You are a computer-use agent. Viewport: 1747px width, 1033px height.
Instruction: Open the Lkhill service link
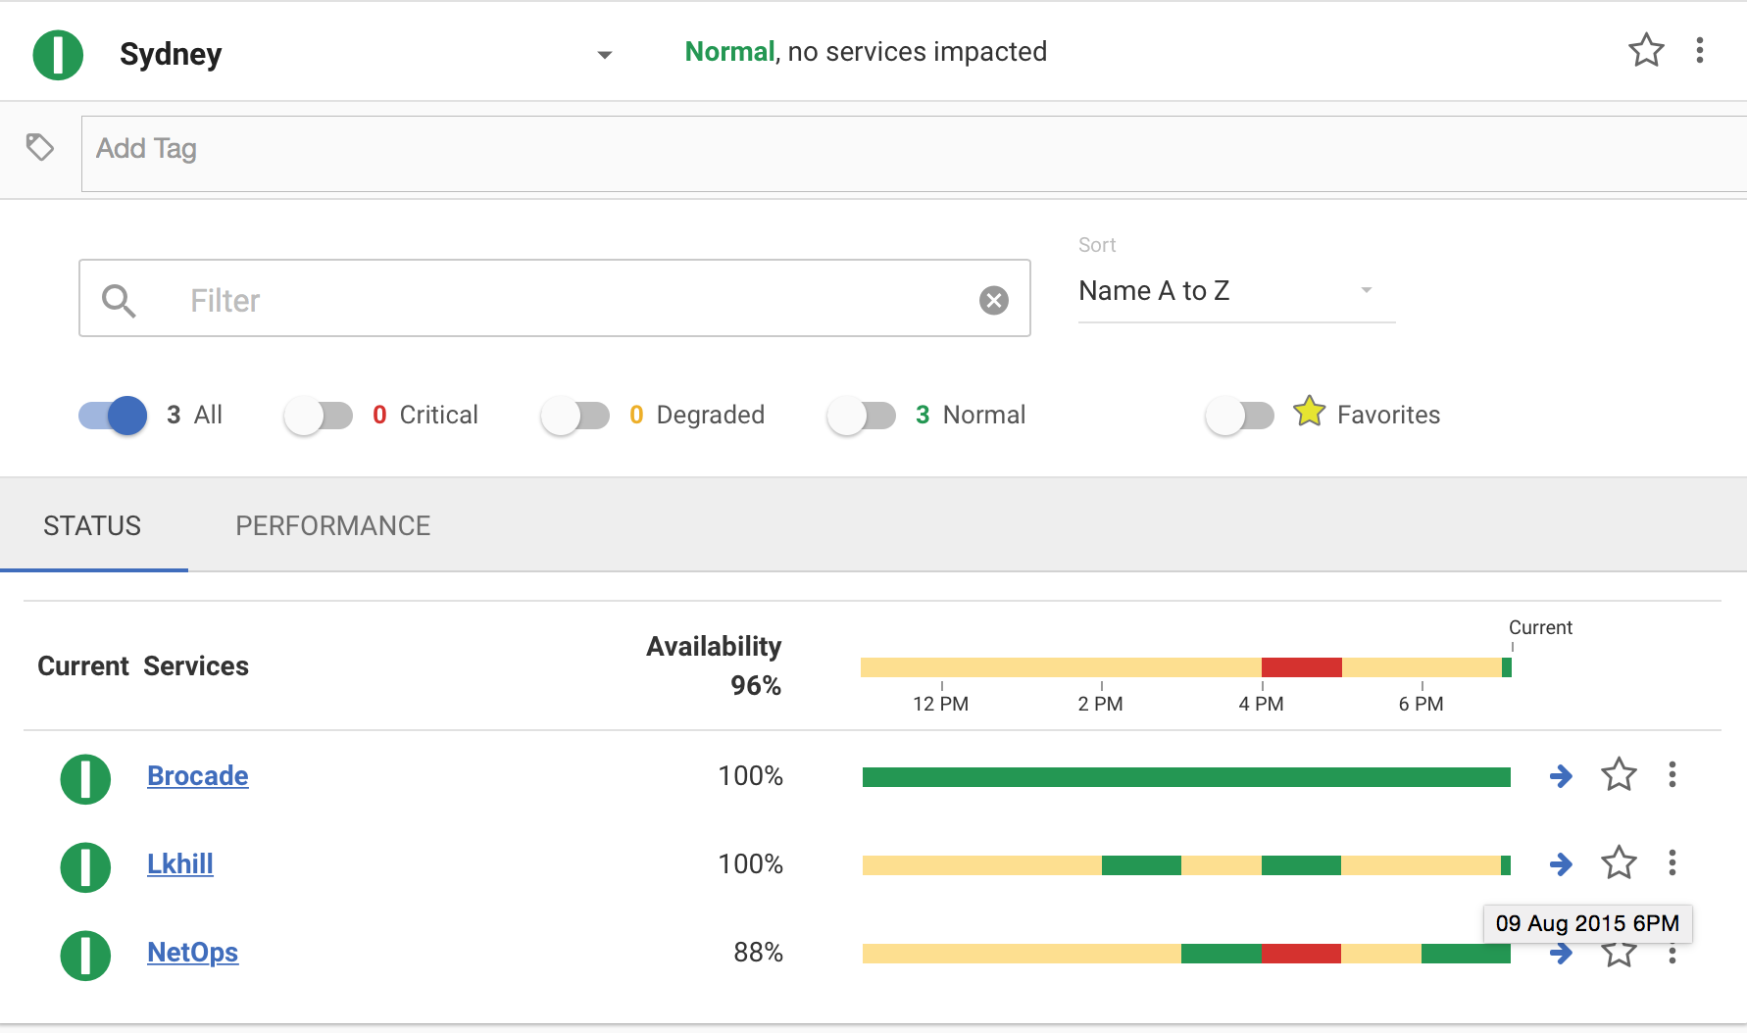pyautogui.click(x=180, y=864)
